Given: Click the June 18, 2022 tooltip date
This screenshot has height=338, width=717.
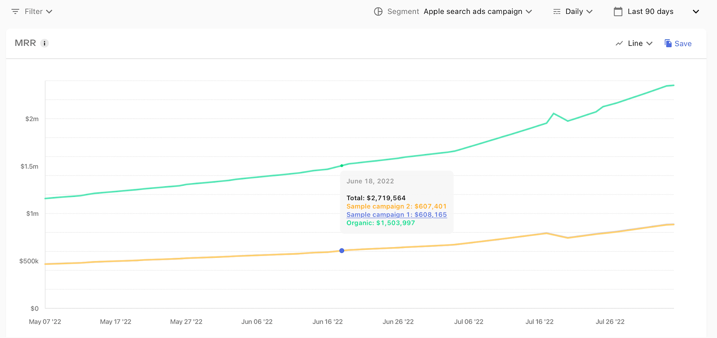Looking at the screenshot, I should [x=370, y=181].
